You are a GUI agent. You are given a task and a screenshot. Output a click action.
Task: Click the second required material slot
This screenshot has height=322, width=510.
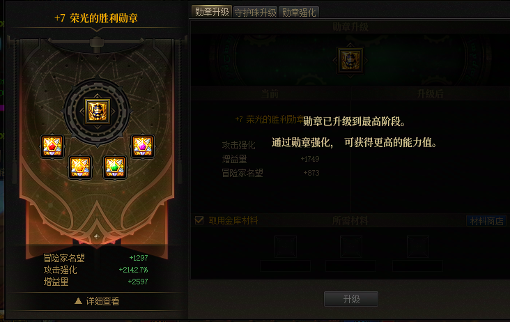(x=351, y=247)
